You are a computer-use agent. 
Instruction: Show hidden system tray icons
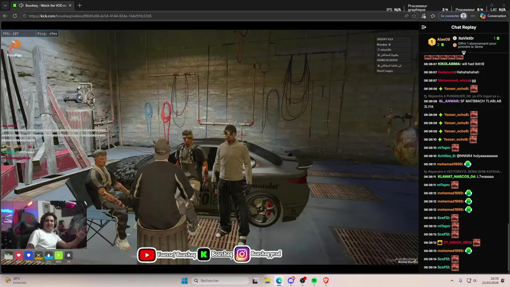[x=452, y=281]
